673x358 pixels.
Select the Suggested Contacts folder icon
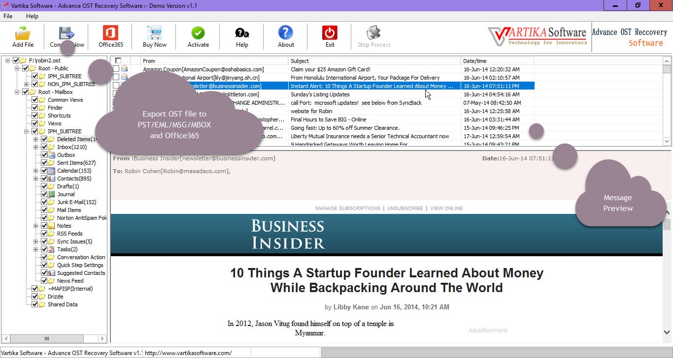click(x=52, y=273)
